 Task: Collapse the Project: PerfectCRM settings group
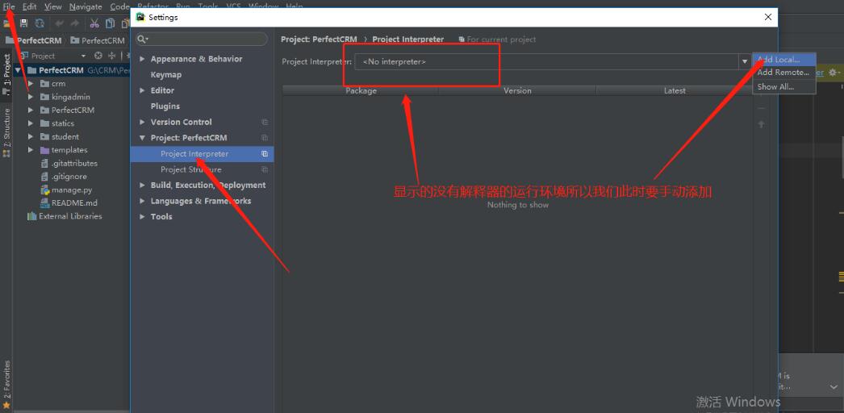coord(143,138)
